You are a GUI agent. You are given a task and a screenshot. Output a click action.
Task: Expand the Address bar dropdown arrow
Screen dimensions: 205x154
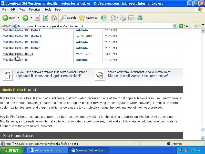[175, 26]
